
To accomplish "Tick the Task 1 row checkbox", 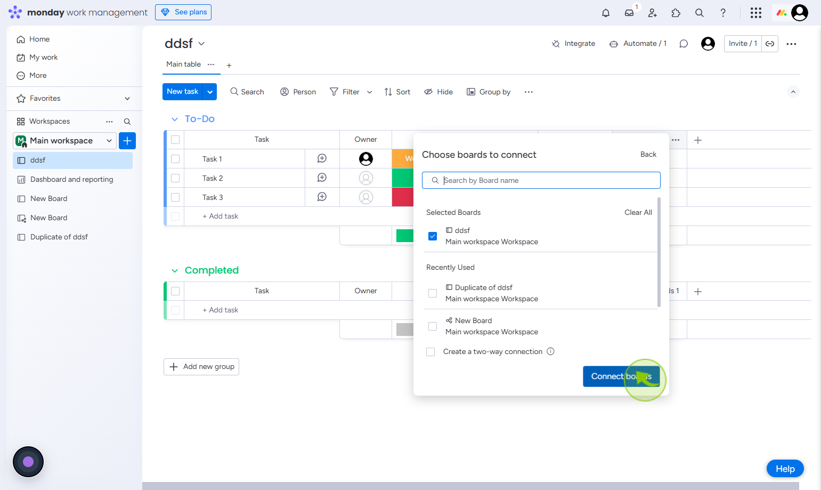I will pos(175,159).
